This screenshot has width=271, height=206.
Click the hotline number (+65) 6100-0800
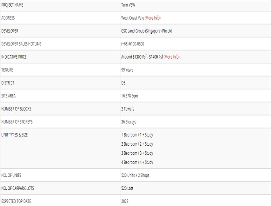[x=132, y=44]
